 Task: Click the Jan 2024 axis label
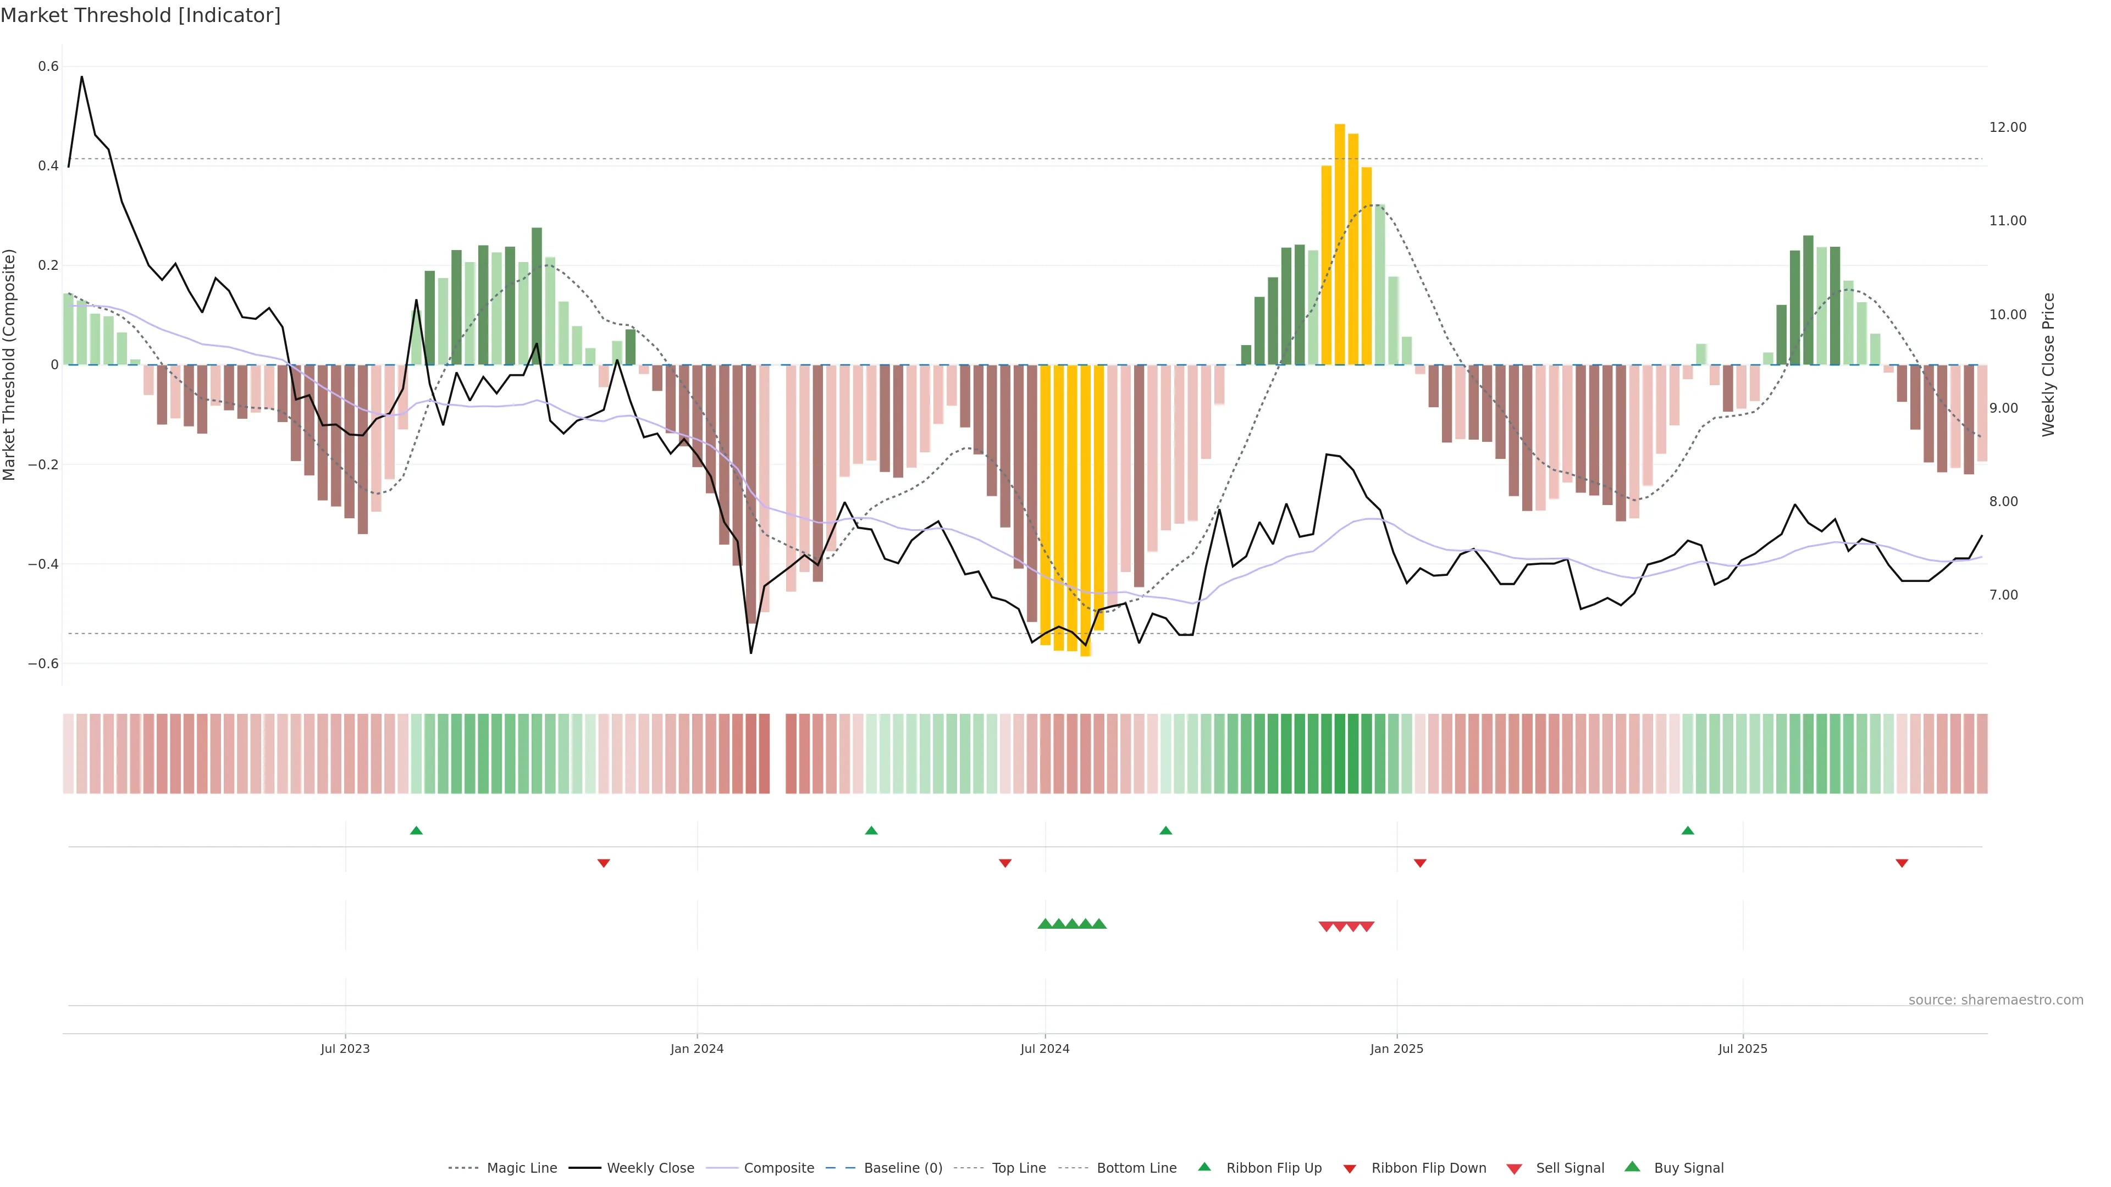tap(697, 1049)
